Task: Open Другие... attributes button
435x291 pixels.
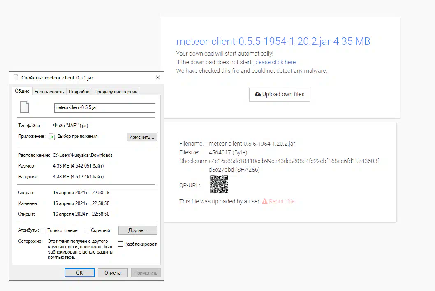Action: coord(137,230)
